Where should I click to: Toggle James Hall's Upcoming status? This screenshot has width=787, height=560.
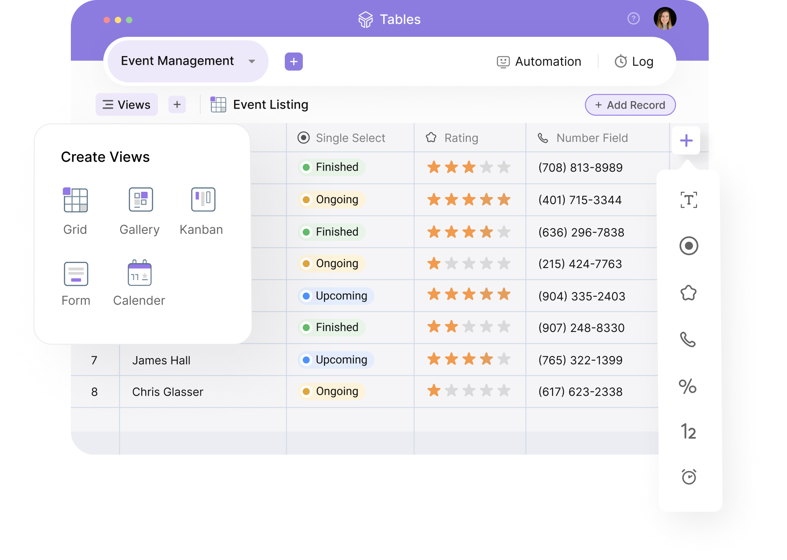click(335, 359)
